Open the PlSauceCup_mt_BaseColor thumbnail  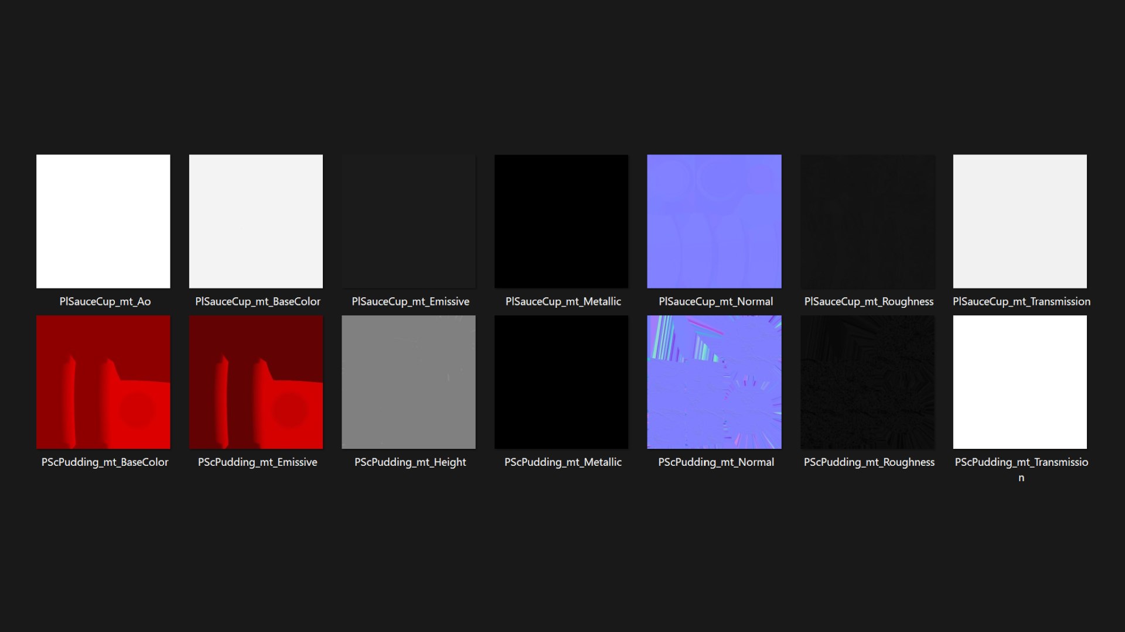256,221
